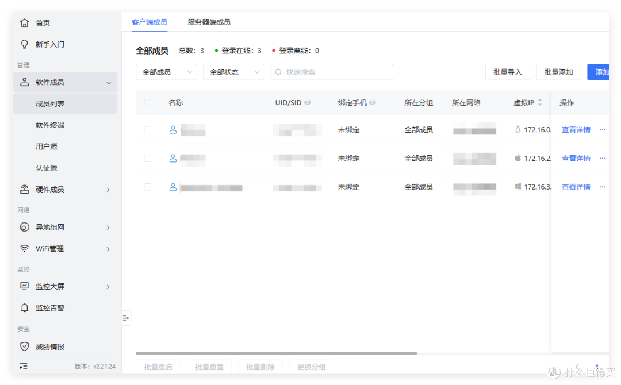This screenshot has width=621, height=385.
Task: Open 查看详情 for 172.16.2 row
Action: (576, 158)
